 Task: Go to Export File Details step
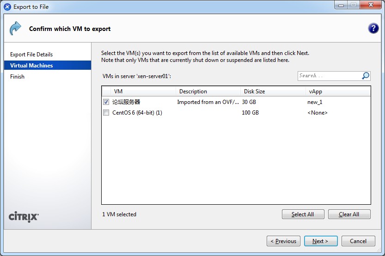coord(31,55)
